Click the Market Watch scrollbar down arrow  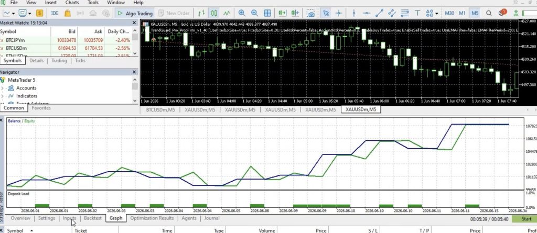[135, 53]
